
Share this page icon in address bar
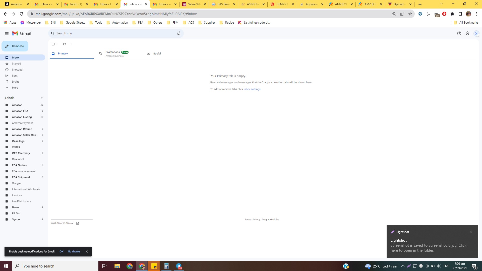(402, 14)
